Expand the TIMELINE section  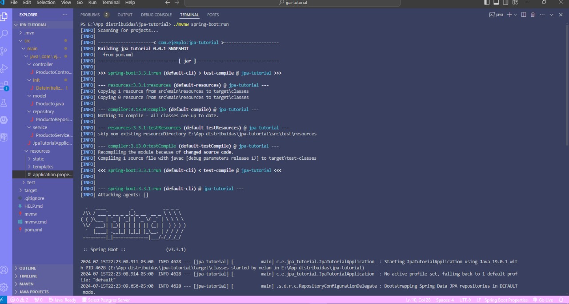point(43,276)
